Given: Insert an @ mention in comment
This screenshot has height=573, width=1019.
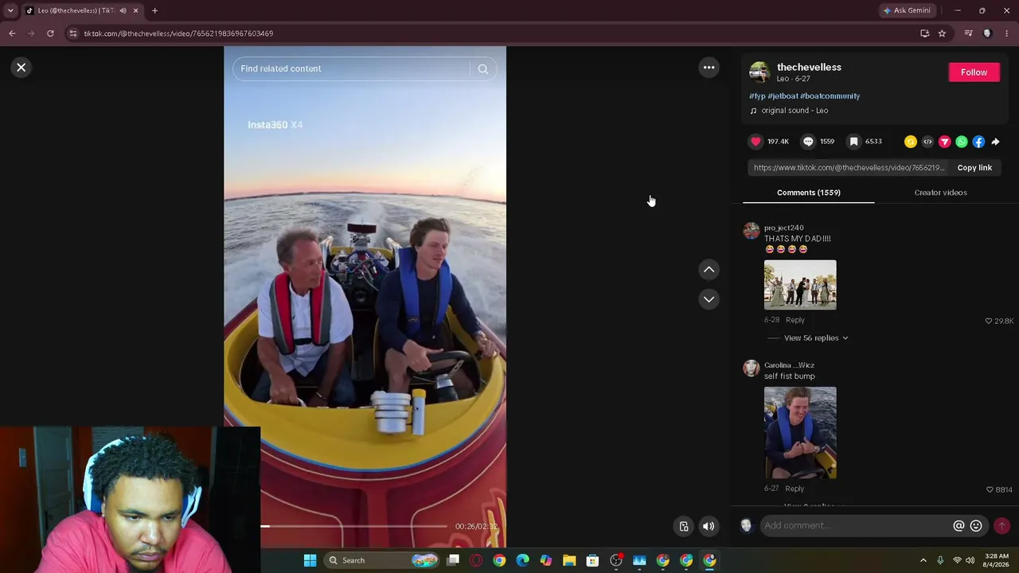Looking at the screenshot, I should point(958,526).
